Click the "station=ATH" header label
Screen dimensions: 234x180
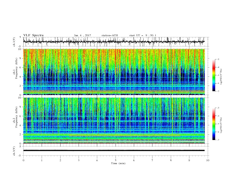[110, 35]
